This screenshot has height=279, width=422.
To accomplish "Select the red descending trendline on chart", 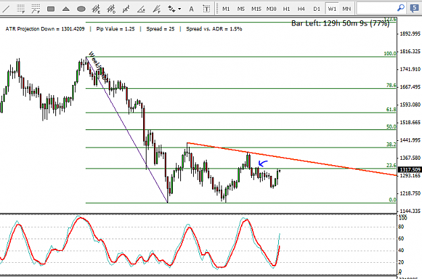I will tap(292, 159).
